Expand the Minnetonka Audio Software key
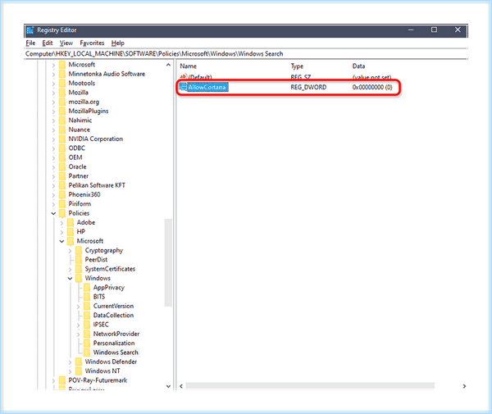The height and width of the screenshot is (414, 492). (53, 75)
